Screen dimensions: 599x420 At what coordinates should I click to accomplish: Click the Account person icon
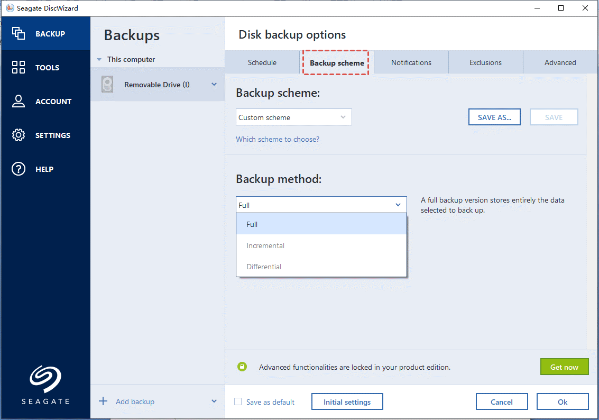pyautogui.click(x=19, y=101)
